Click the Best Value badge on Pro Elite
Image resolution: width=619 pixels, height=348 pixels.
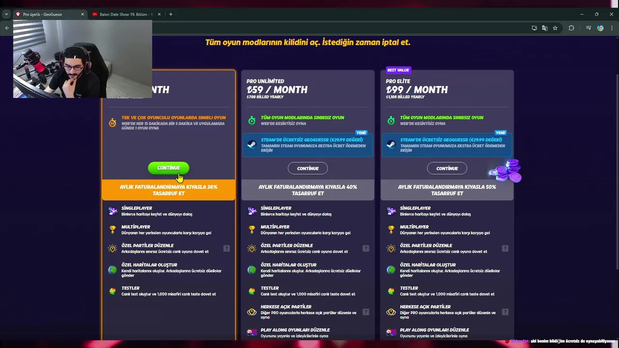pyautogui.click(x=398, y=70)
